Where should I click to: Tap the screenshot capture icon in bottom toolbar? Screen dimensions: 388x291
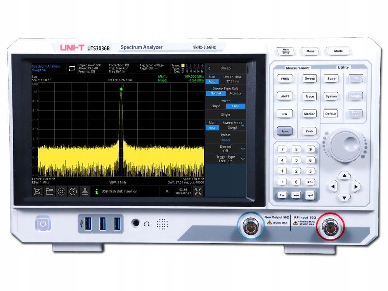pos(38,192)
